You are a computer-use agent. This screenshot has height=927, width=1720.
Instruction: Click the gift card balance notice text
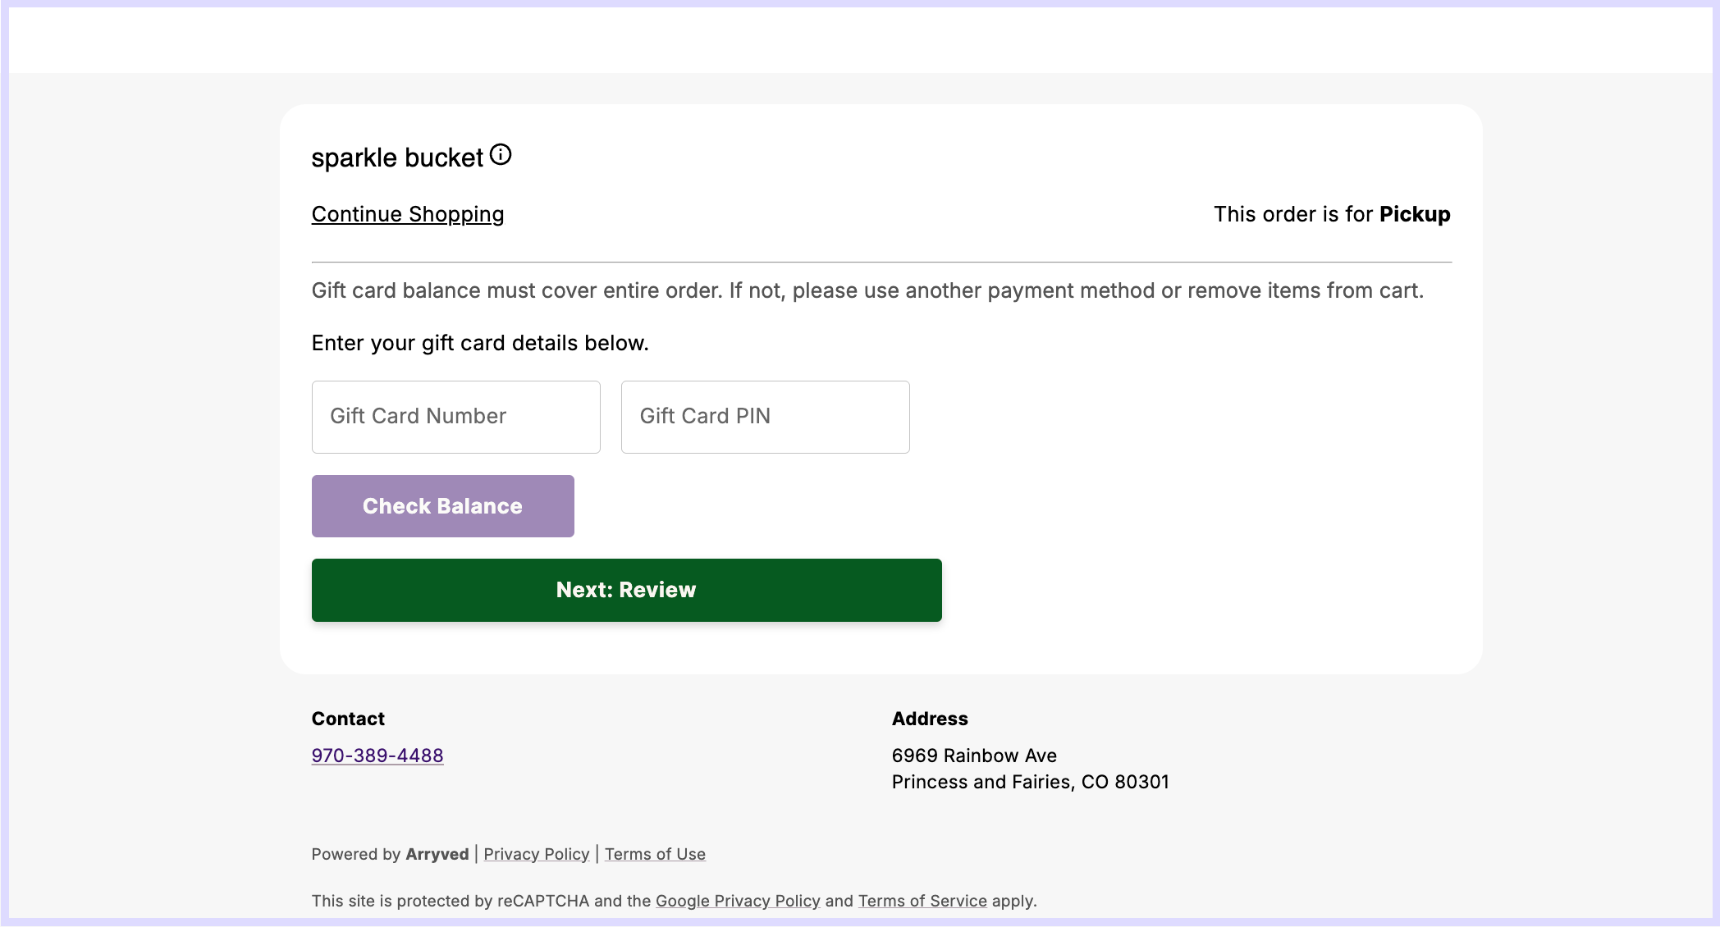click(x=867, y=290)
